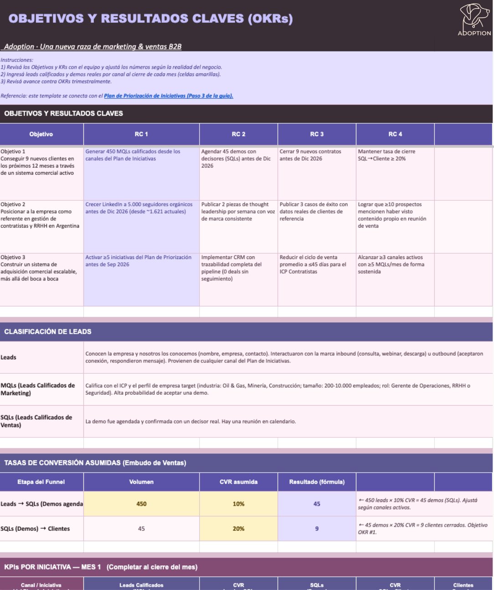Viewport: 494px width, 590px height.
Task: Click the Adoption dog logo
Action: click(474, 20)
